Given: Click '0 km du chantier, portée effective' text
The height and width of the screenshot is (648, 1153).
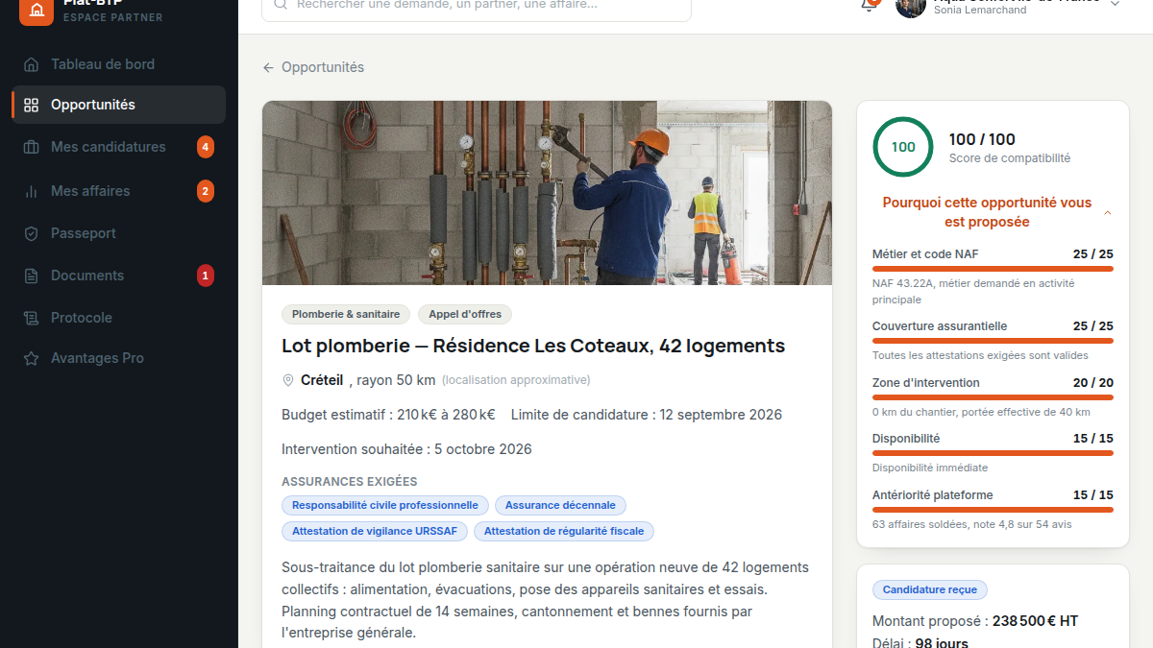Looking at the screenshot, I should tap(981, 412).
